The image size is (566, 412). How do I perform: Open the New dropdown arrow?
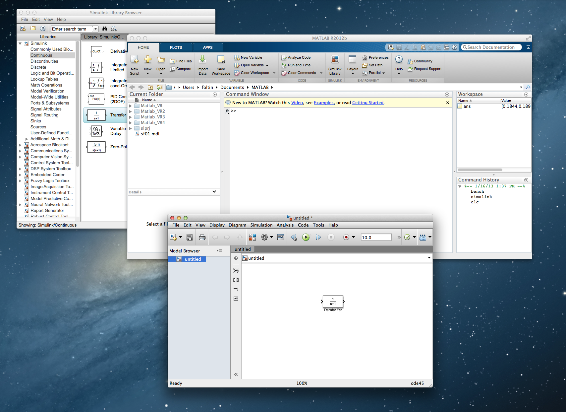pyautogui.click(x=148, y=74)
